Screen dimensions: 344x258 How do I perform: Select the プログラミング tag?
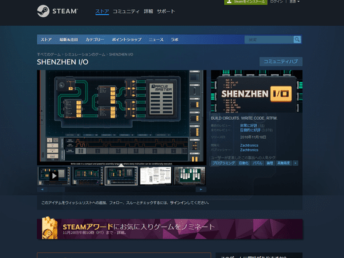pyautogui.click(x=224, y=163)
